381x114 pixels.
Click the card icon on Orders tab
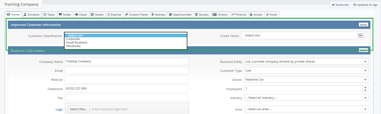[214, 14]
